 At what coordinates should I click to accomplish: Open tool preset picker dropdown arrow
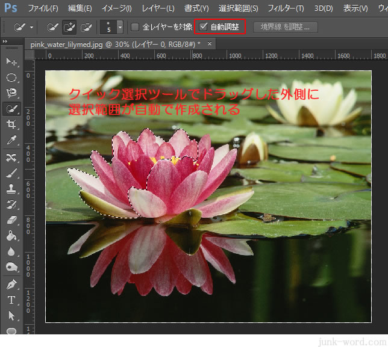click(x=32, y=27)
